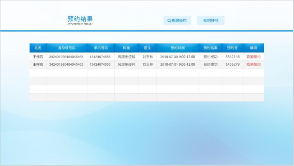294x166 pixels.
Task: Click the 风湿免疫科 cell in the first row
Action: click(126, 57)
